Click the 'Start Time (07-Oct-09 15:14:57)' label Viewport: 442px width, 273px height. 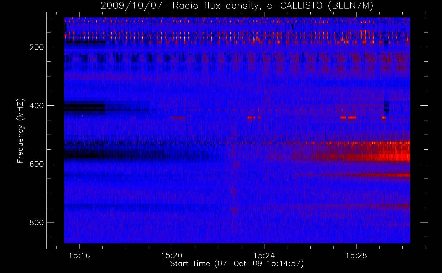coord(237,264)
